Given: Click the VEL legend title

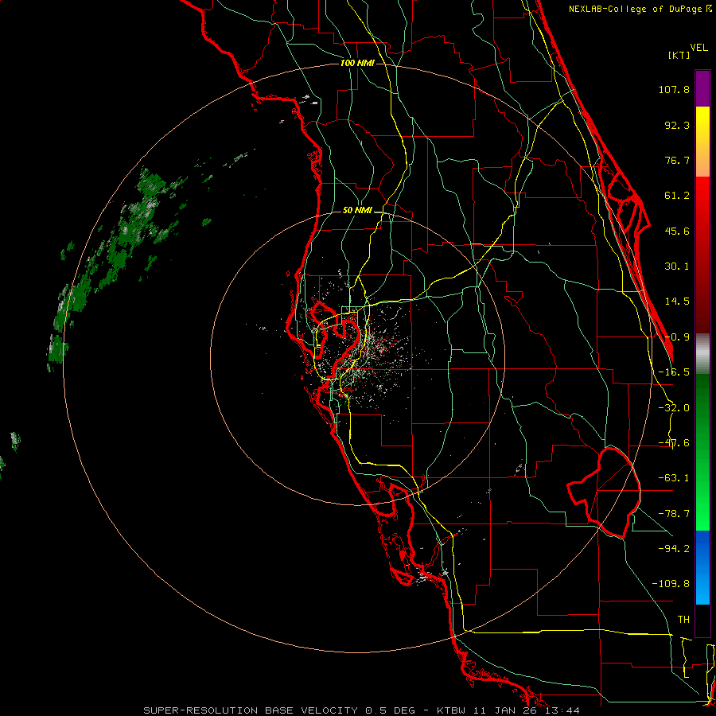Looking at the screenshot, I should pos(698,48).
